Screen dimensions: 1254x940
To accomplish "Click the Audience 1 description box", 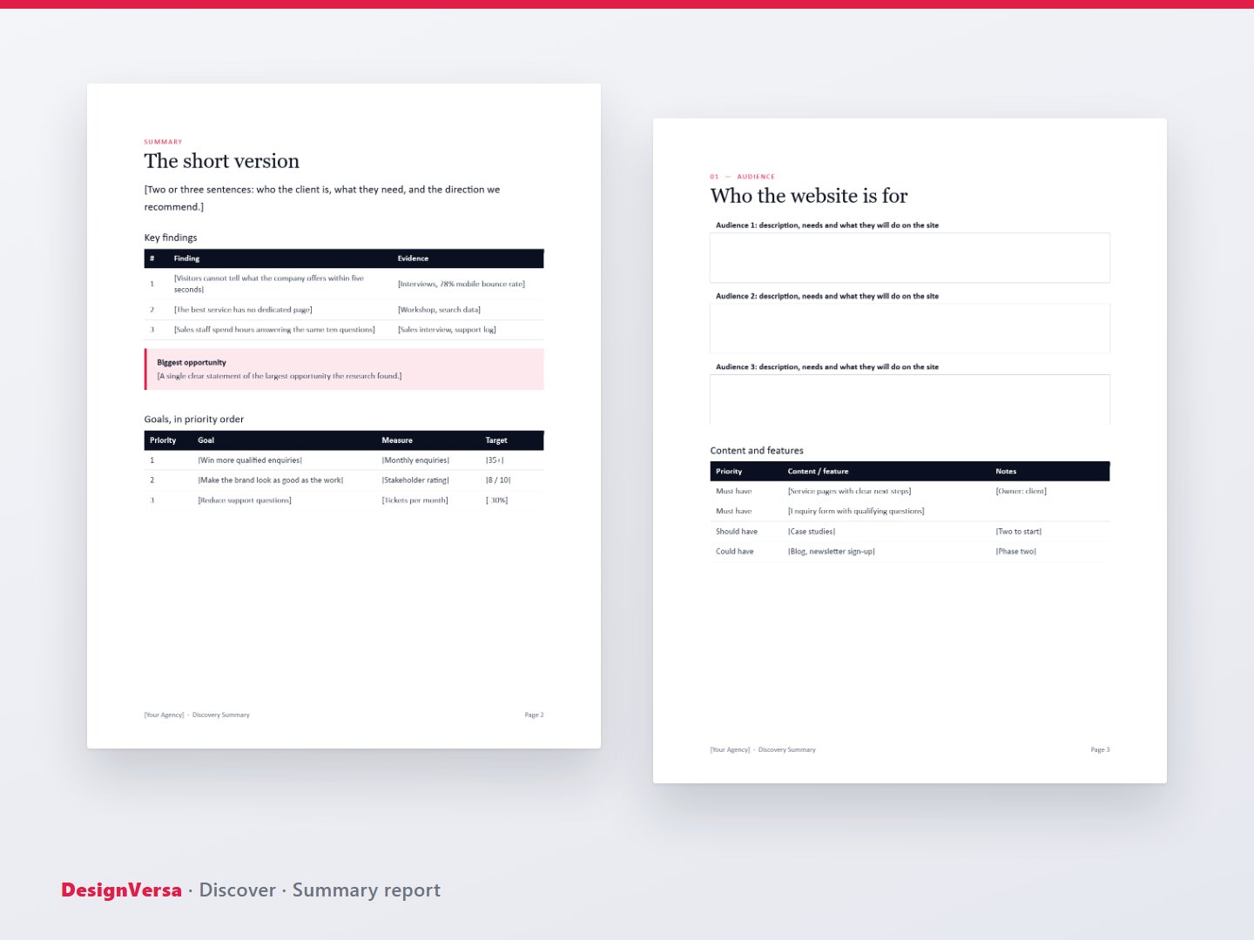I will [910, 258].
